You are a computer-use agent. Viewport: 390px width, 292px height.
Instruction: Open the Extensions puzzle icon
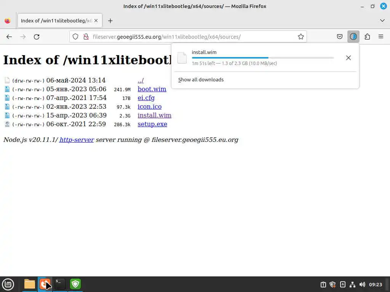coord(367,37)
